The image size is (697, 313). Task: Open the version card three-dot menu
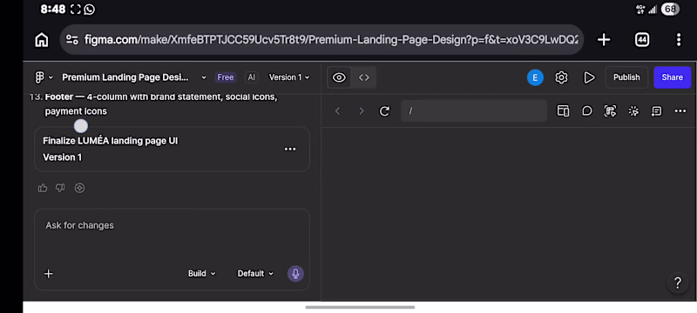click(x=290, y=149)
